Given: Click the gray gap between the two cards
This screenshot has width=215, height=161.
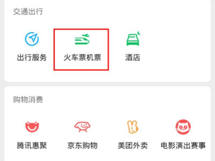Looking at the screenshot, I should [x=107, y=84].
